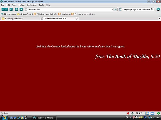Click the red alert icon in status bar

click(x=128, y=113)
